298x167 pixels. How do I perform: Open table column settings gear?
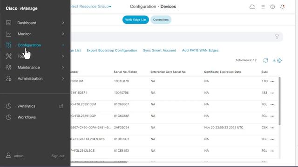[x=279, y=61]
